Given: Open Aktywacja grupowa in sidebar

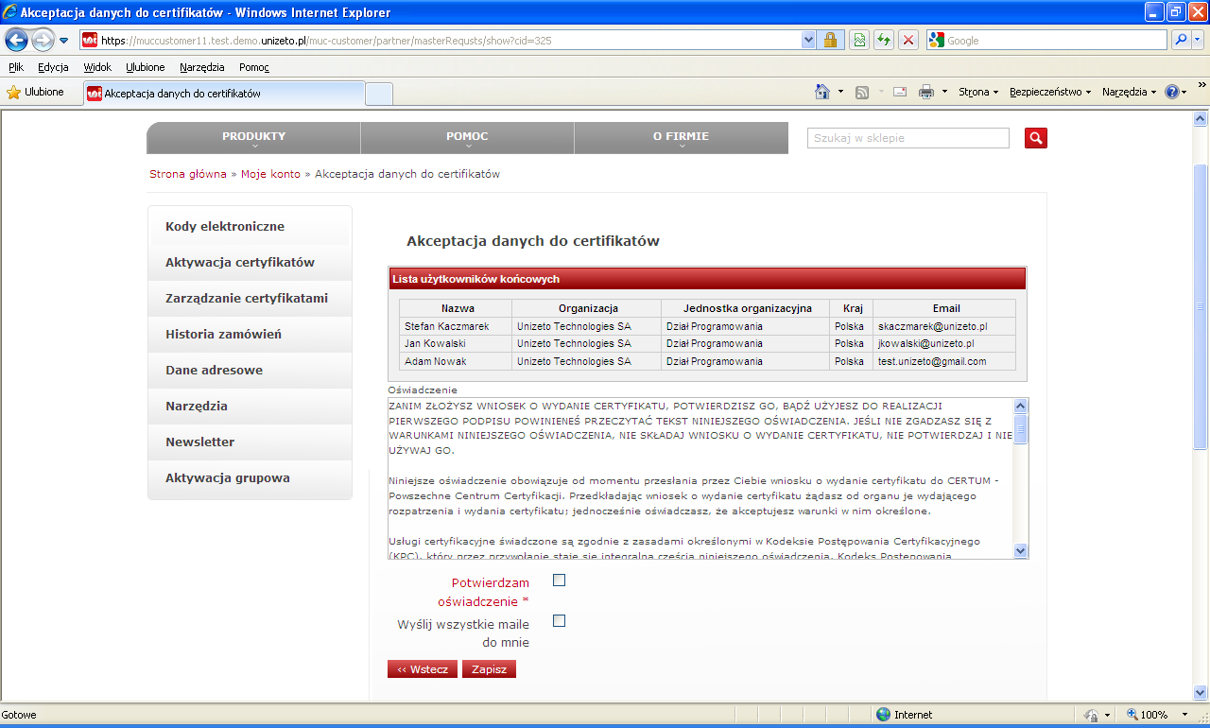Looking at the screenshot, I should point(250,478).
